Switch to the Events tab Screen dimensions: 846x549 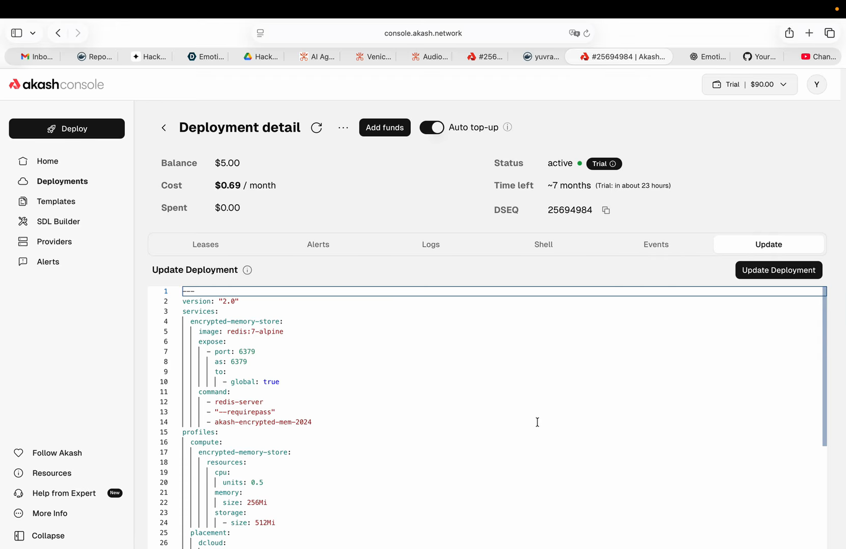click(x=656, y=244)
